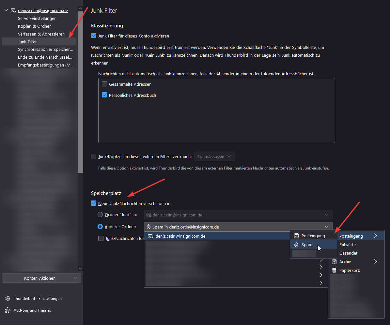Click the 'Speicherplatz' section heading

(106, 193)
